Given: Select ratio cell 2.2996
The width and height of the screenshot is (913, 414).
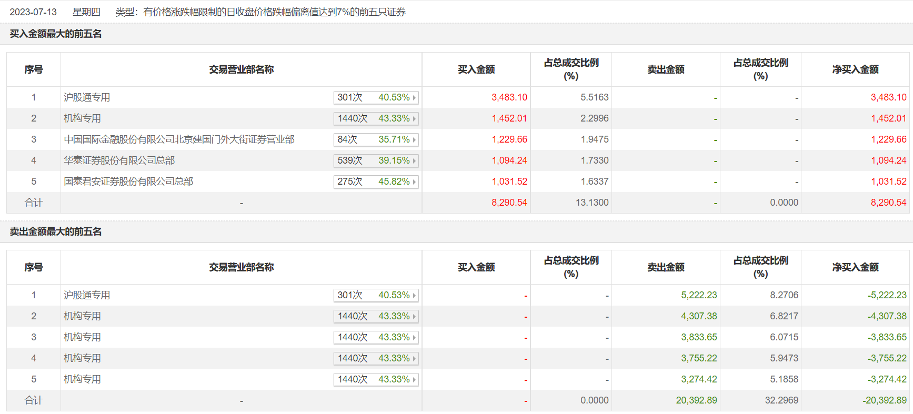Looking at the screenshot, I should pyautogui.click(x=595, y=118).
